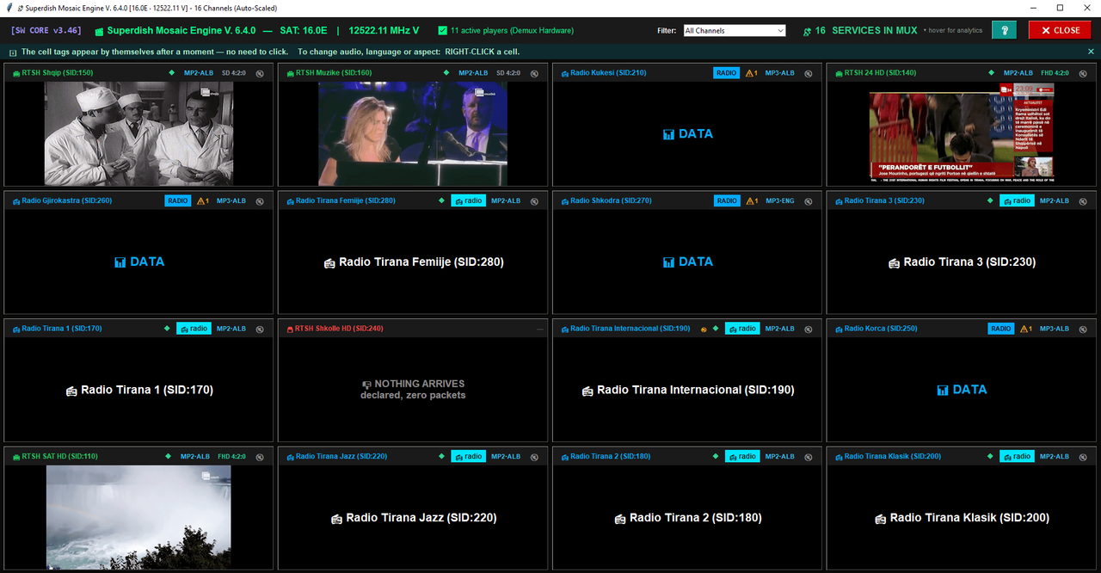1101x573 pixels.
Task: Open the help question mark button
Action: pyautogui.click(x=1004, y=30)
